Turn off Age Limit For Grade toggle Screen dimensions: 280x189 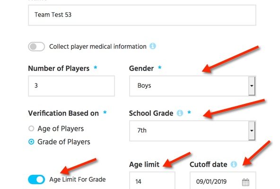pos(36,180)
